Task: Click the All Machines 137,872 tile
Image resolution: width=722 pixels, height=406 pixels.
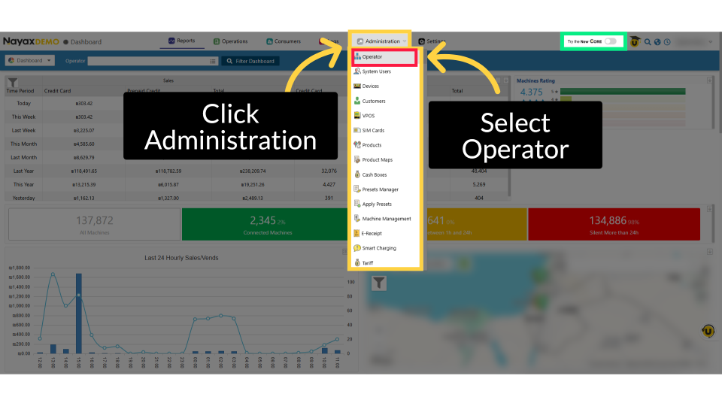Action: 95,224
